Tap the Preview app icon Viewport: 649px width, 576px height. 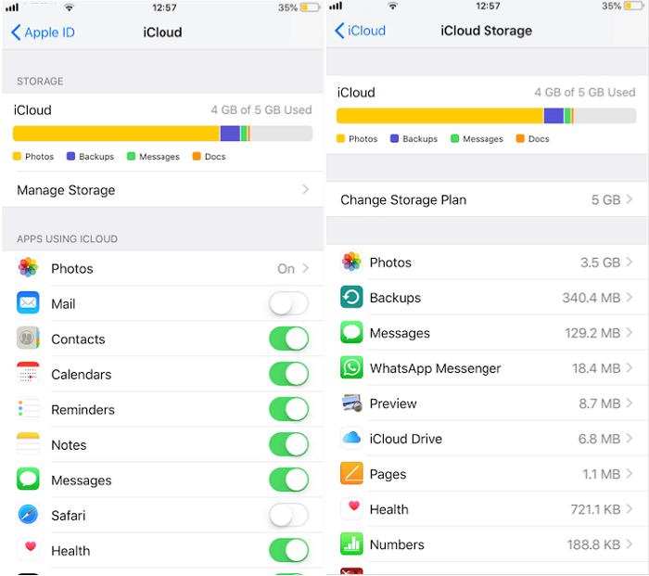tap(351, 403)
